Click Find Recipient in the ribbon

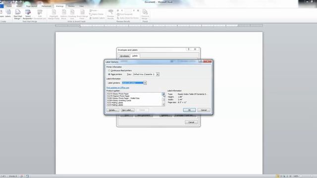tap(125, 14)
